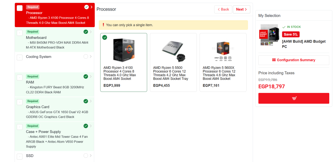Click the green checkmark on Motherboard row
The image size is (336, 162).
point(86,32)
